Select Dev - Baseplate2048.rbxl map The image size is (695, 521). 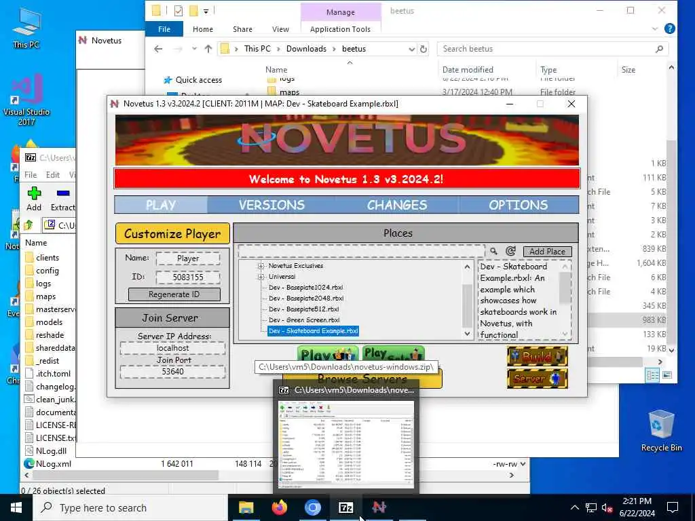306,298
